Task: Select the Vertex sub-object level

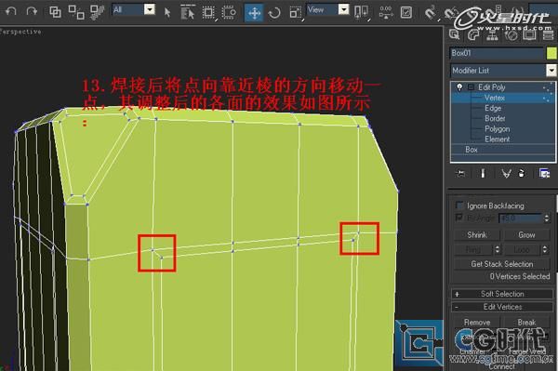Action: click(495, 98)
